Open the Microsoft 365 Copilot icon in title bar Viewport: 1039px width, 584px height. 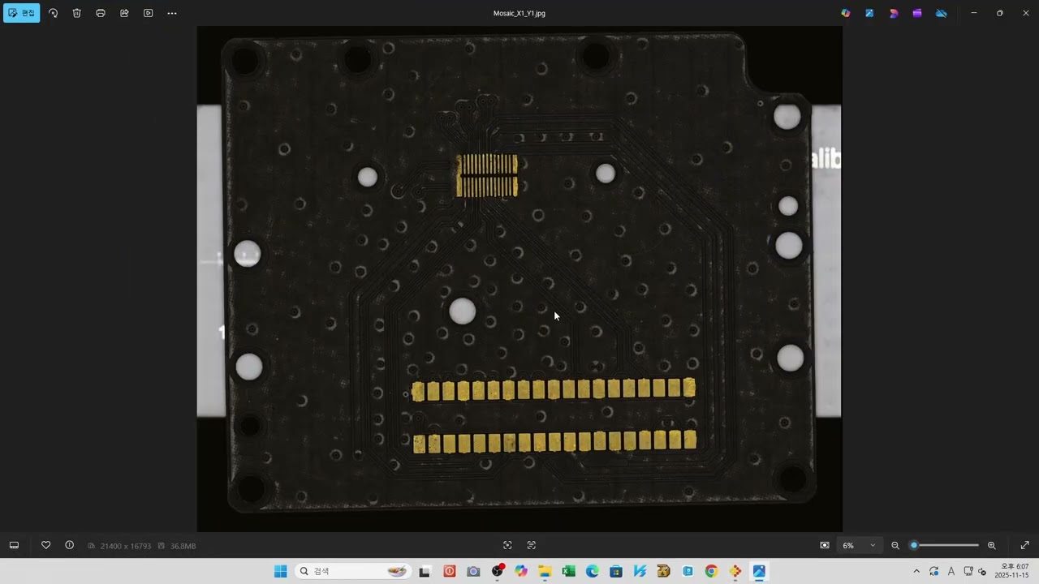[x=846, y=13]
